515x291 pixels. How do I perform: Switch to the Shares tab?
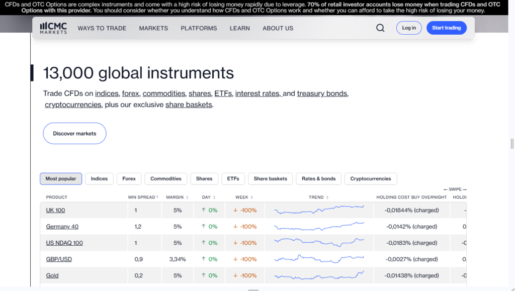click(204, 178)
